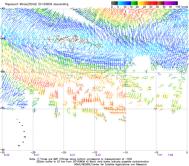The width and height of the screenshot is (189, 166).
Task: Click the purple '9:20' pass time
Action: (7, 155)
